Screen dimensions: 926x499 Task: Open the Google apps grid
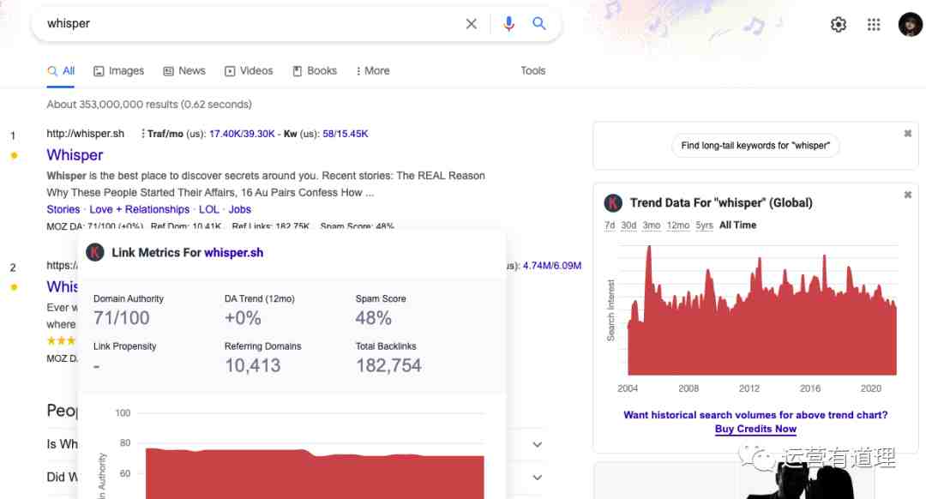pyautogui.click(x=874, y=24)
